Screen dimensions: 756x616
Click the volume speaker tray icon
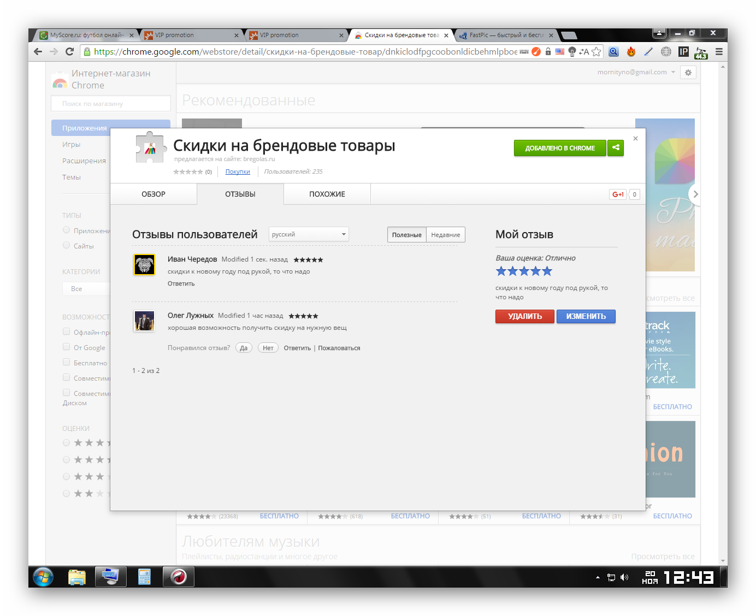point(624,577)
